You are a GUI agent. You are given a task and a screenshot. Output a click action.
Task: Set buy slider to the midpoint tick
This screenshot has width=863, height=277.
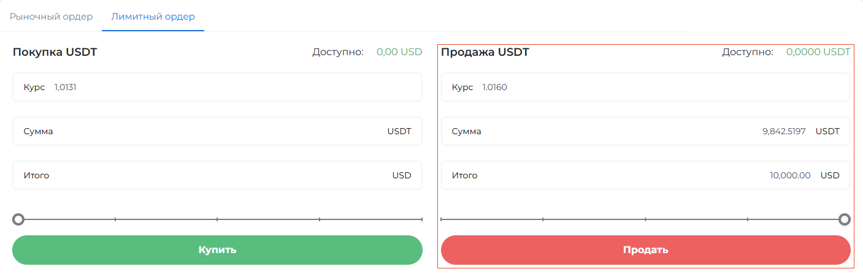tap(217, 219)
